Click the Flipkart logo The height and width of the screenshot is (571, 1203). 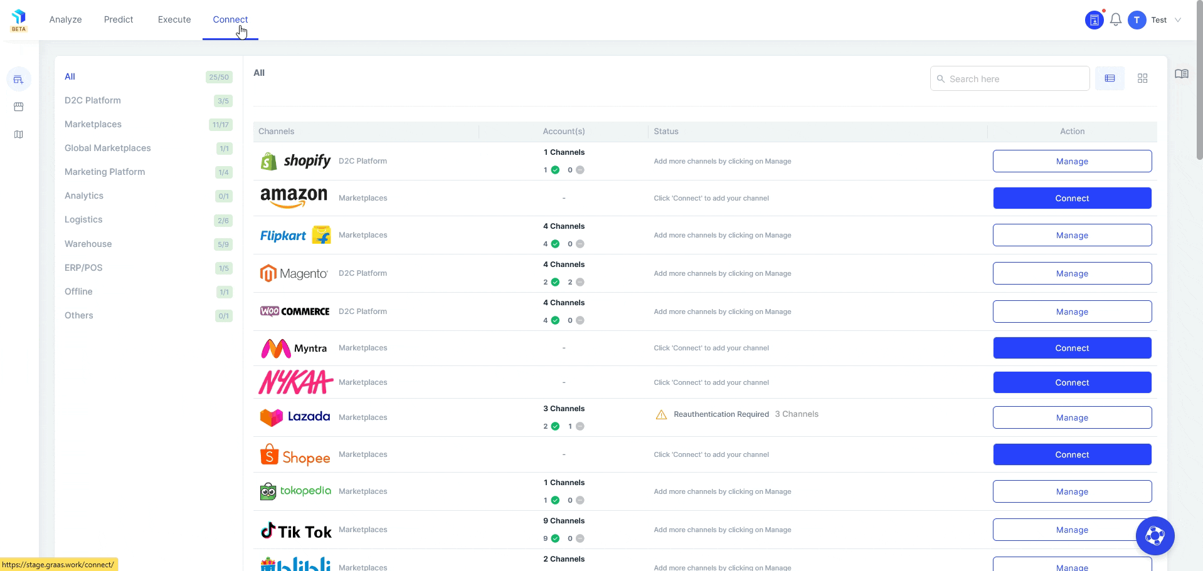(295, 235)
